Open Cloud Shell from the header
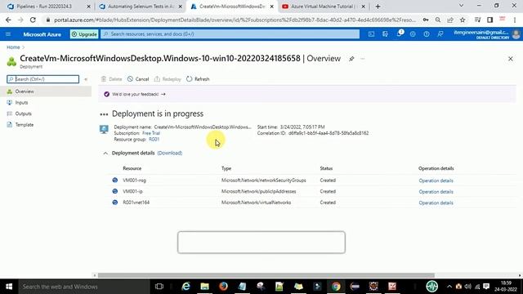Screen dimensions: 523x294 tap(371, 34)
